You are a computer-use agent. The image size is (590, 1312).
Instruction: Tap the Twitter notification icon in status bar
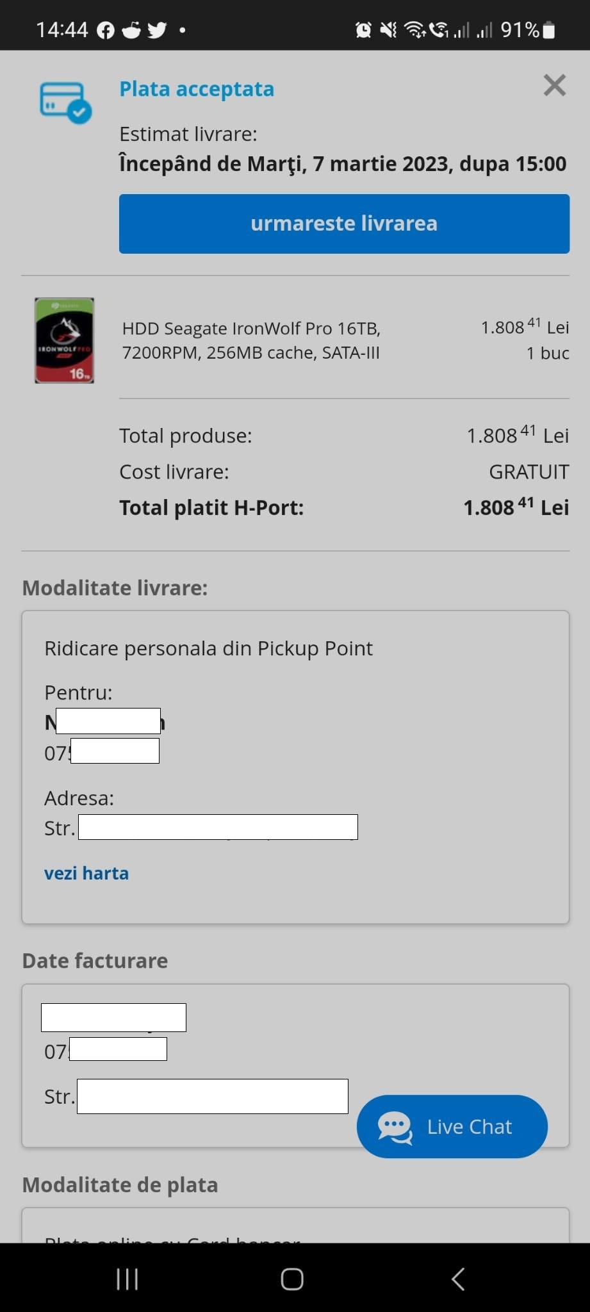[x=157, y=30]
